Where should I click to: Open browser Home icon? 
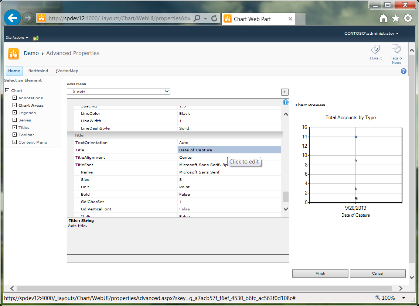384,18
